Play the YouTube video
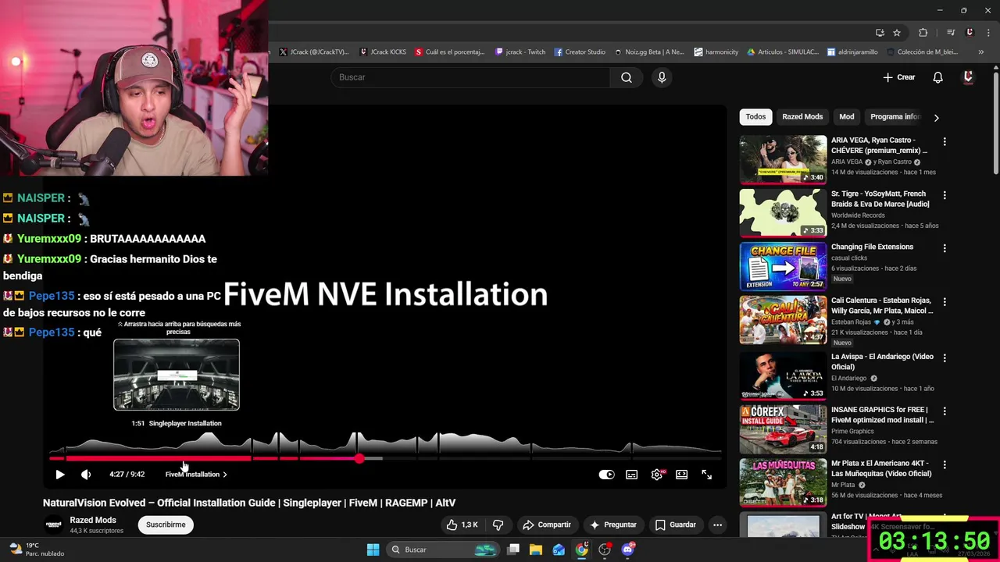This screenshot has width=1000, height=562. click(x=60, y=475)
